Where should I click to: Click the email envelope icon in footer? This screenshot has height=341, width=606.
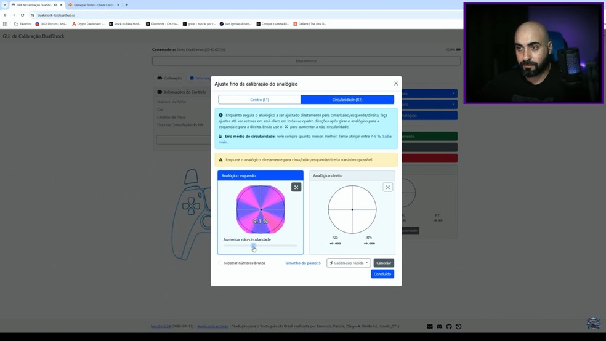[430, 327]
